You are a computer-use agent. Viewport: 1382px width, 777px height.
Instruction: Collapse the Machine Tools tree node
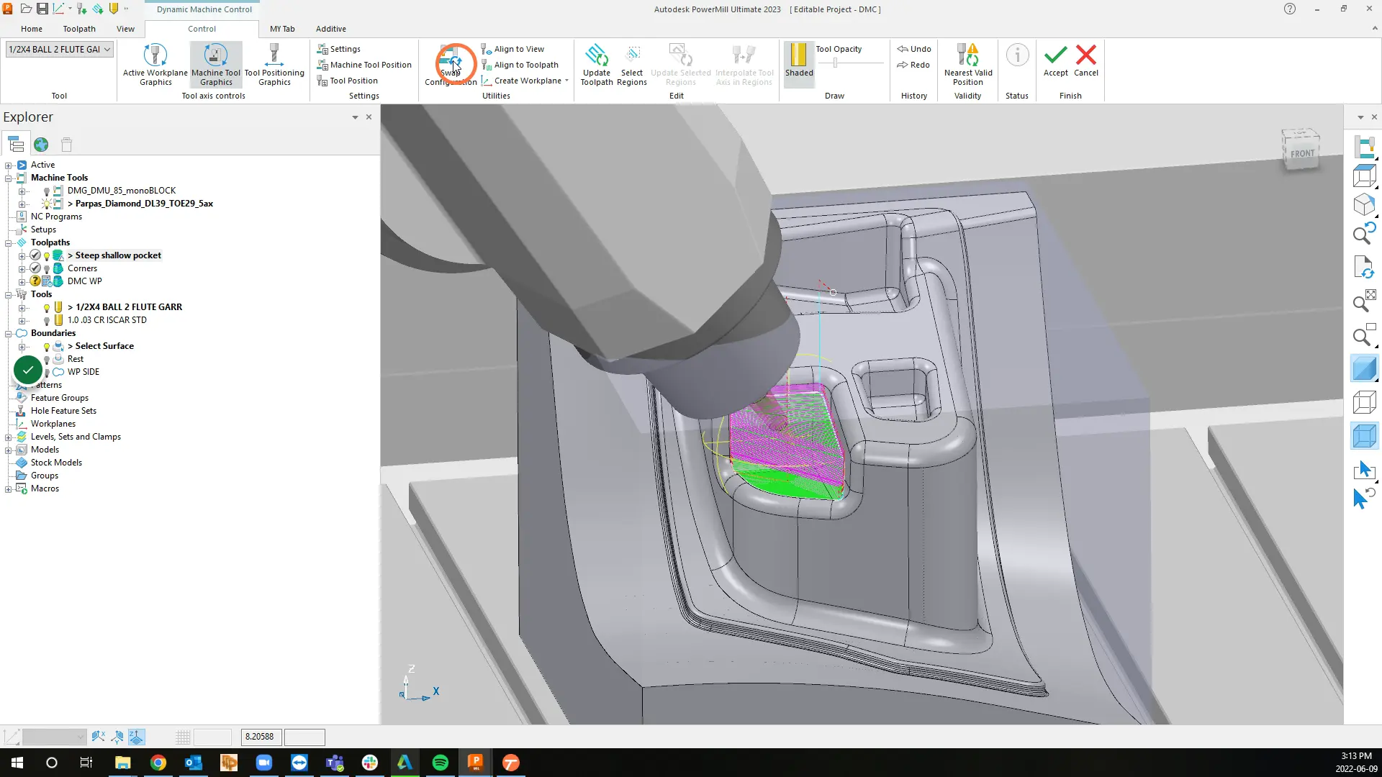9,178
